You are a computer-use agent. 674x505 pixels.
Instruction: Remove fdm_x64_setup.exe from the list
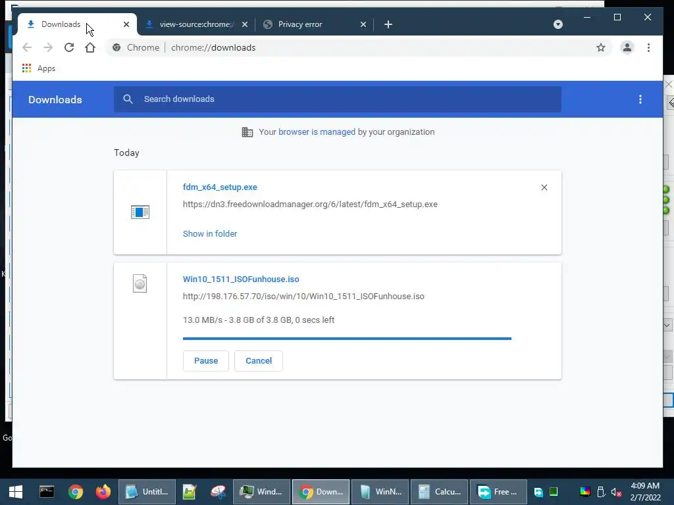(544, 187)
